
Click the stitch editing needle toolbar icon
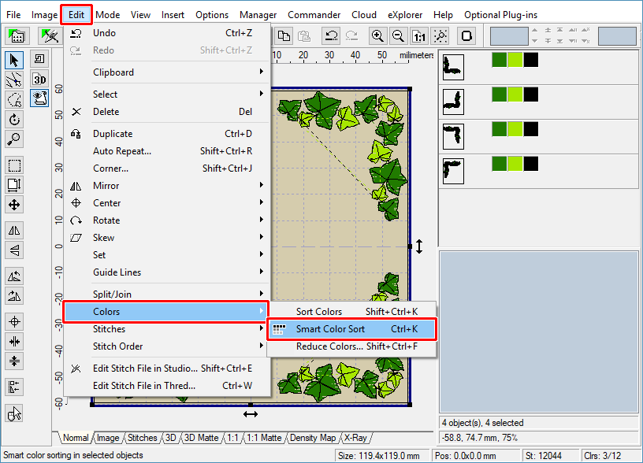pos(50,36)
